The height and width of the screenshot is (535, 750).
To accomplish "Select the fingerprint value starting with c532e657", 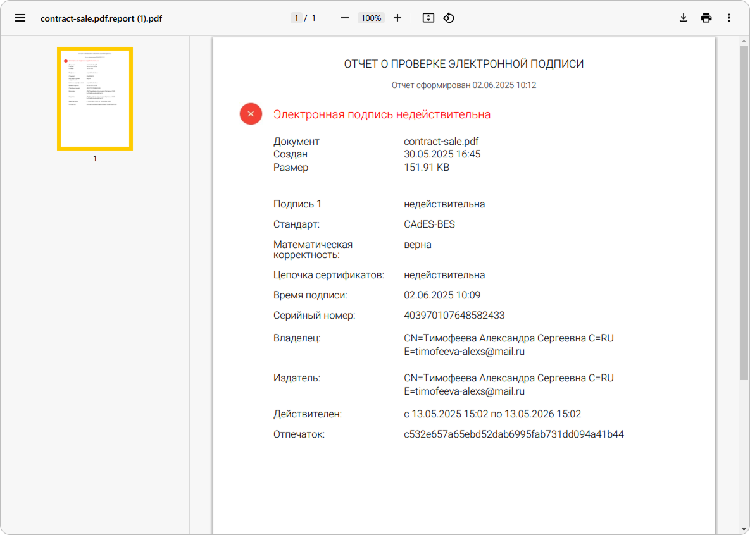I will coord(514,434).
